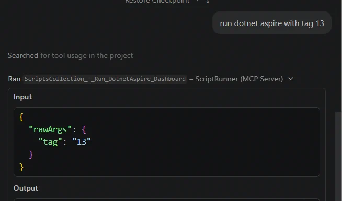The image size is (342, 201).
Task: Click the 'ScriptRunner (MCP Server)' label
Action: [x=239, y=79]
